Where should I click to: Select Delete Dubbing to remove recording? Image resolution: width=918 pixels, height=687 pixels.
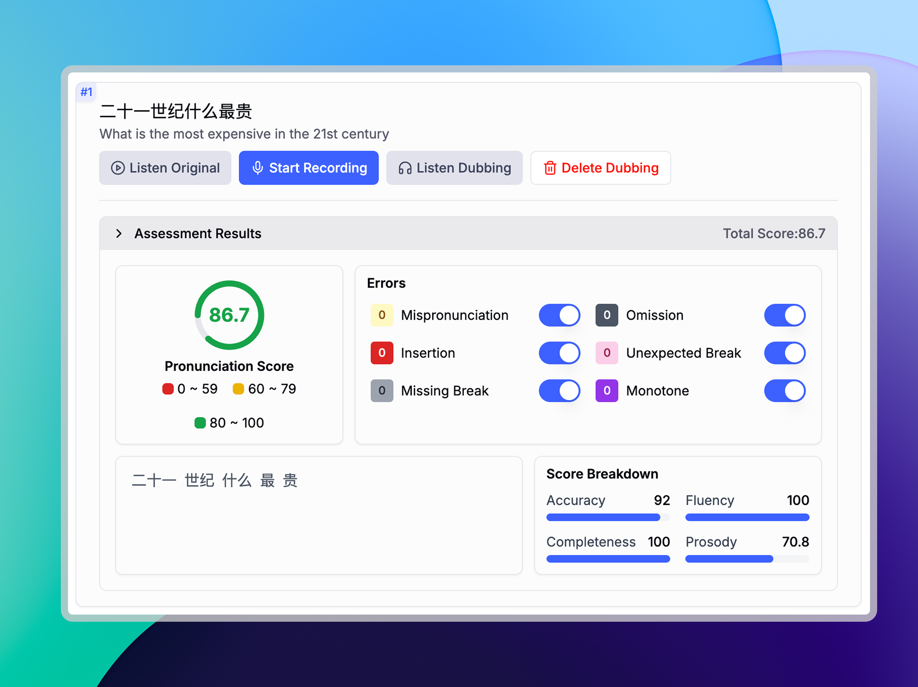click(600, 168)
